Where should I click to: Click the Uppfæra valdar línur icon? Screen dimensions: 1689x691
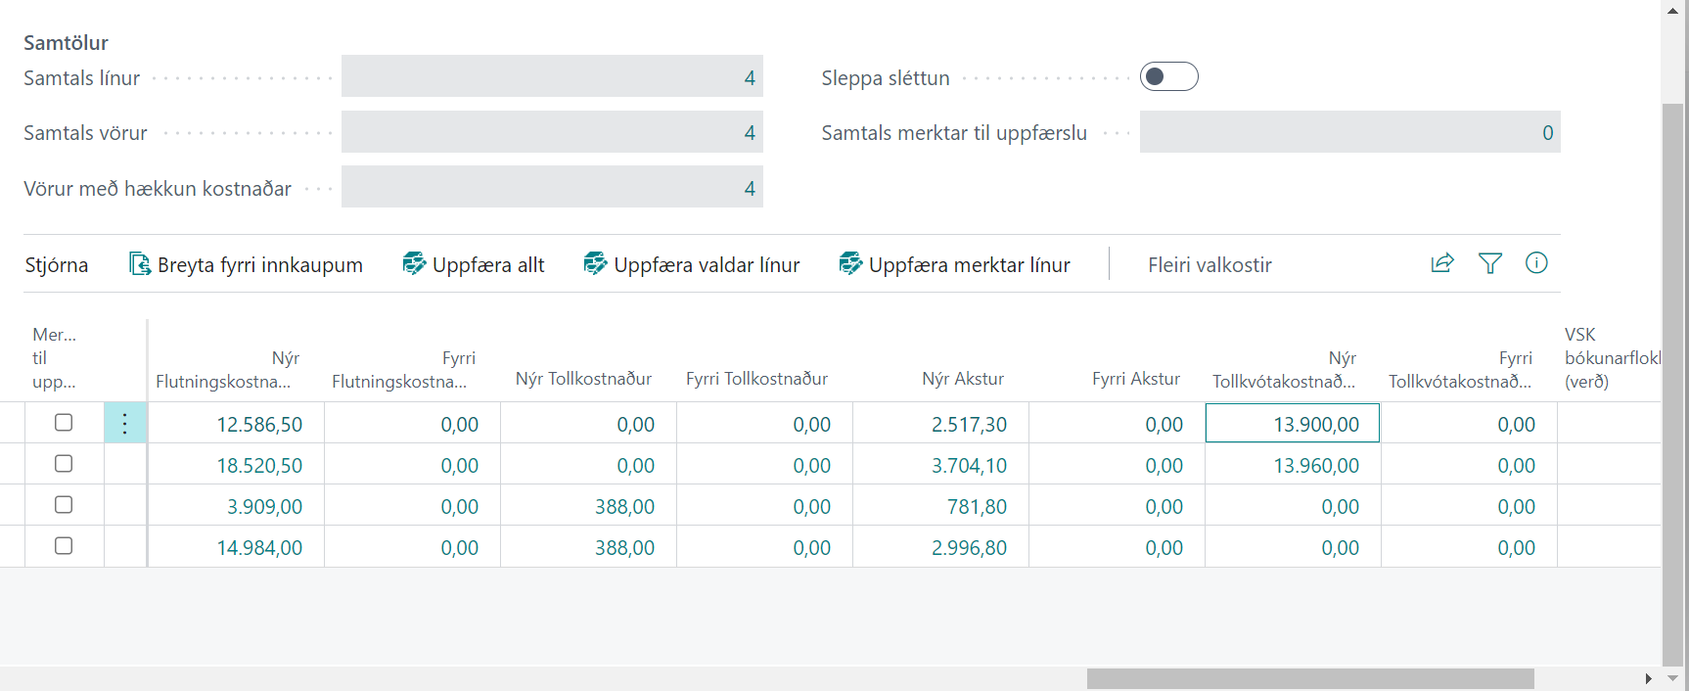[595, 263]
